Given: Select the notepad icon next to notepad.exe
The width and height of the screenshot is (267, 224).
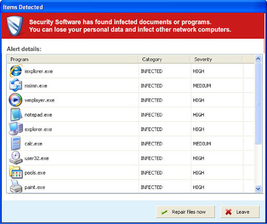Looking at the screenshot, I should pos(16,114).
